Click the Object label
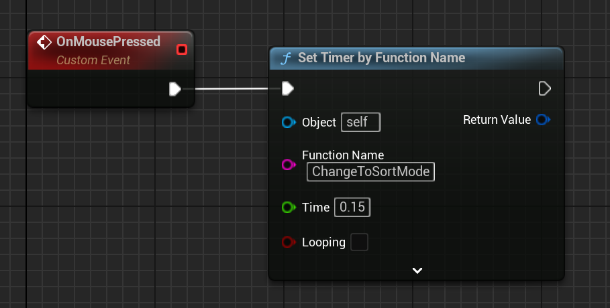This screenshot has width=610, height=308. 319,123
